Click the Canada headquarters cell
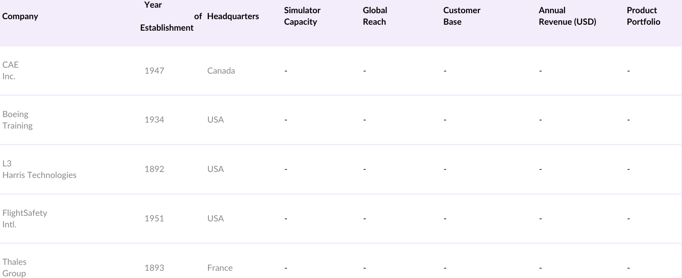 [x=221, y=71]
